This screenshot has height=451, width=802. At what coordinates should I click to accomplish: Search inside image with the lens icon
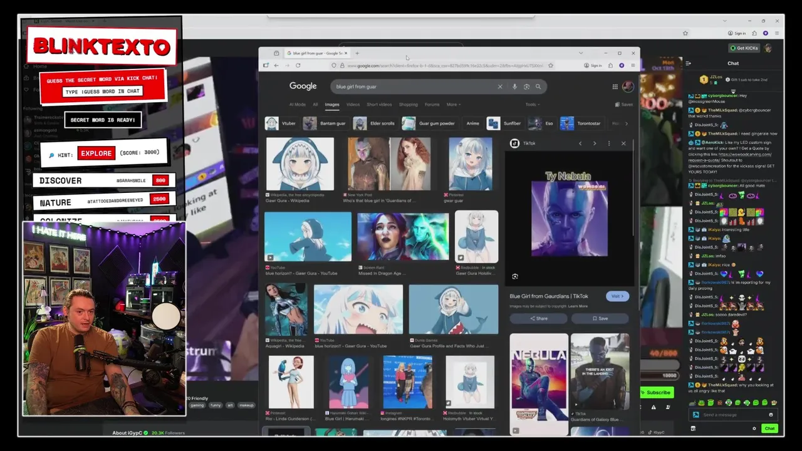[x=514, y=276]
